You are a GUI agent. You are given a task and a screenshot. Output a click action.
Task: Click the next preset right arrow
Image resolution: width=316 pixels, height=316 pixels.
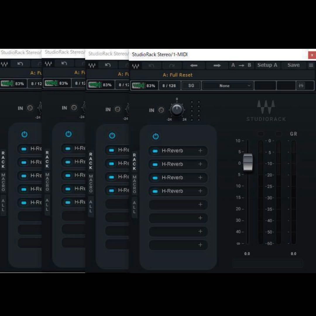coord(217,66)
